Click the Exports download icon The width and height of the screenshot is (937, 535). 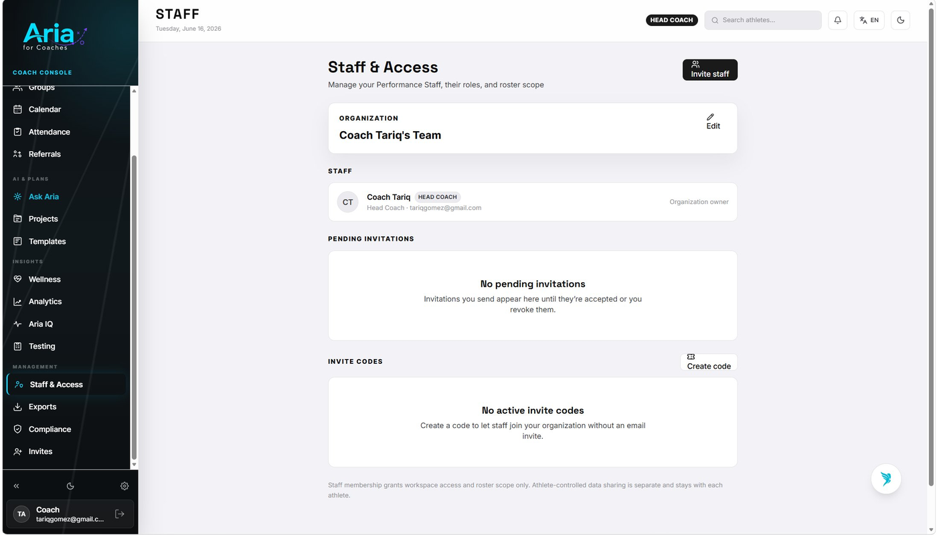[18, 407]
